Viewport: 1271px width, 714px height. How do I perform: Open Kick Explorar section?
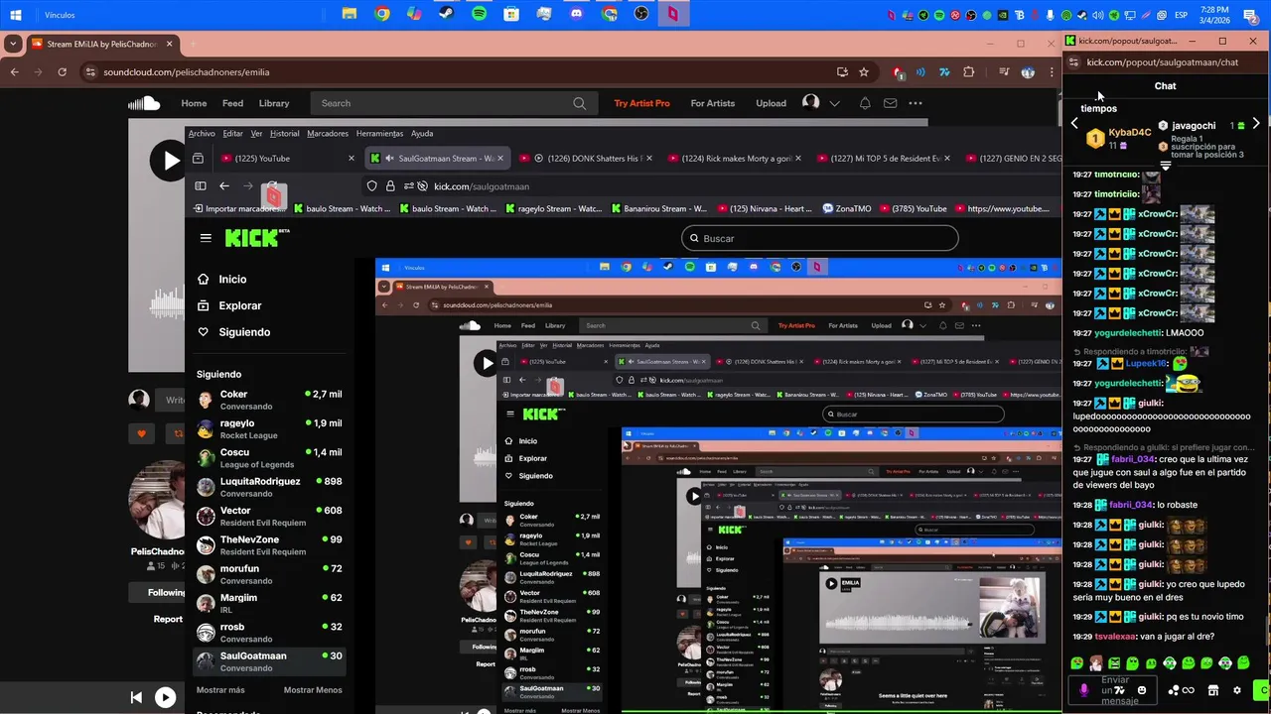(x=240, y=305)
